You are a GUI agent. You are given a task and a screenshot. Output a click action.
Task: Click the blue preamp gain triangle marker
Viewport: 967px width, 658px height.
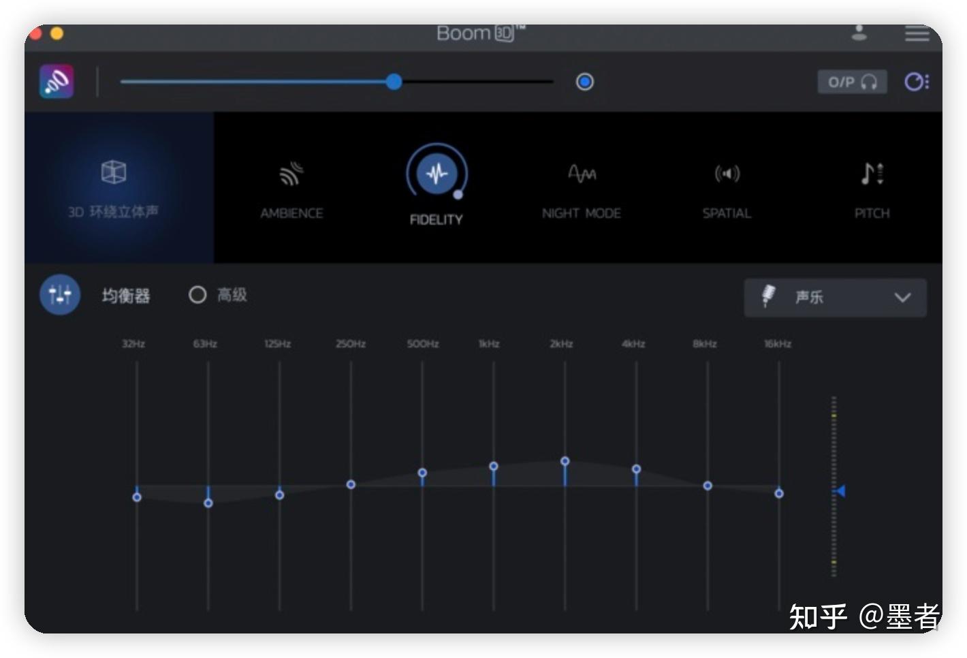point(840,490)
